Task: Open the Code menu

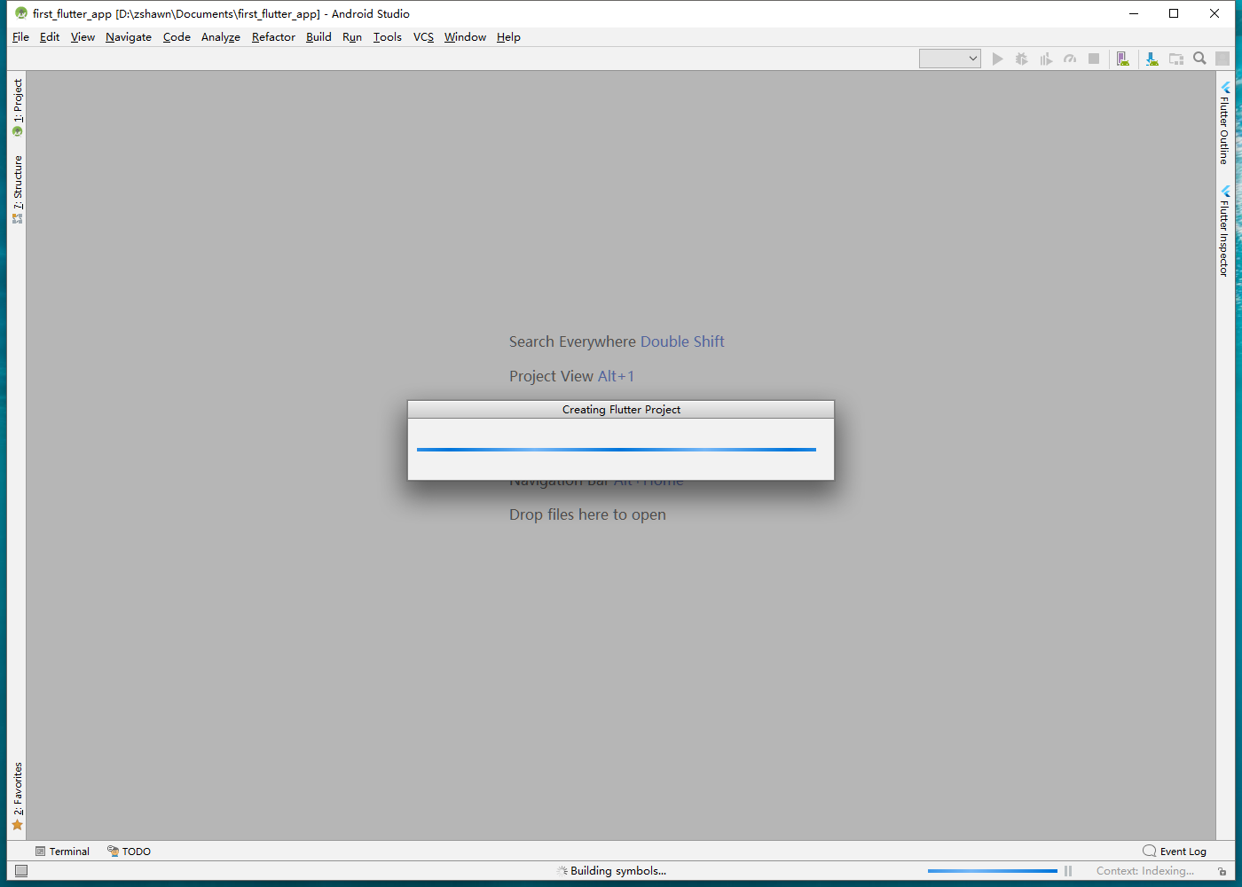Action: [177, 37]
